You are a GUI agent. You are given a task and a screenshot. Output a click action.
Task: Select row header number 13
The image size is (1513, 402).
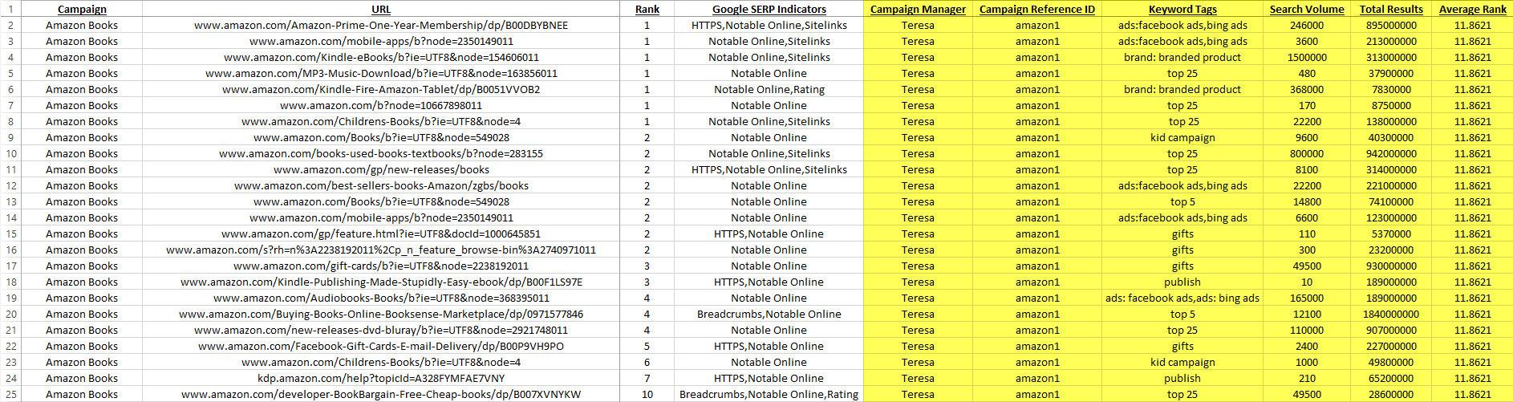pos(10,201)
